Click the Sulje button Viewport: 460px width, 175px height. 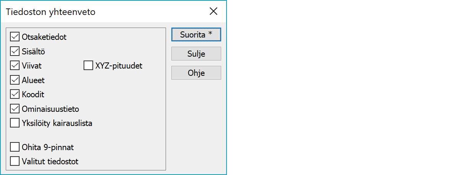coord(196,54)
